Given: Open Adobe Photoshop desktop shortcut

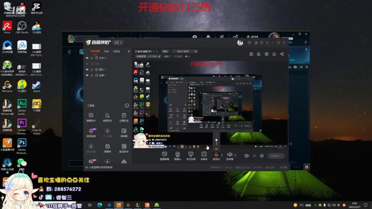Looking at the screenshot, I should tap(22, 146).
